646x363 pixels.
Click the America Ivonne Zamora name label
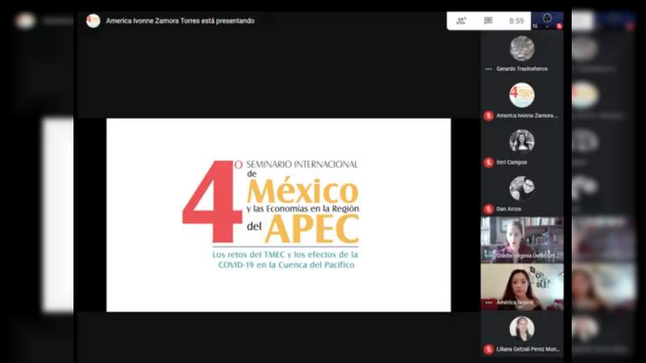pyautogui.click(x=527, y=115)
